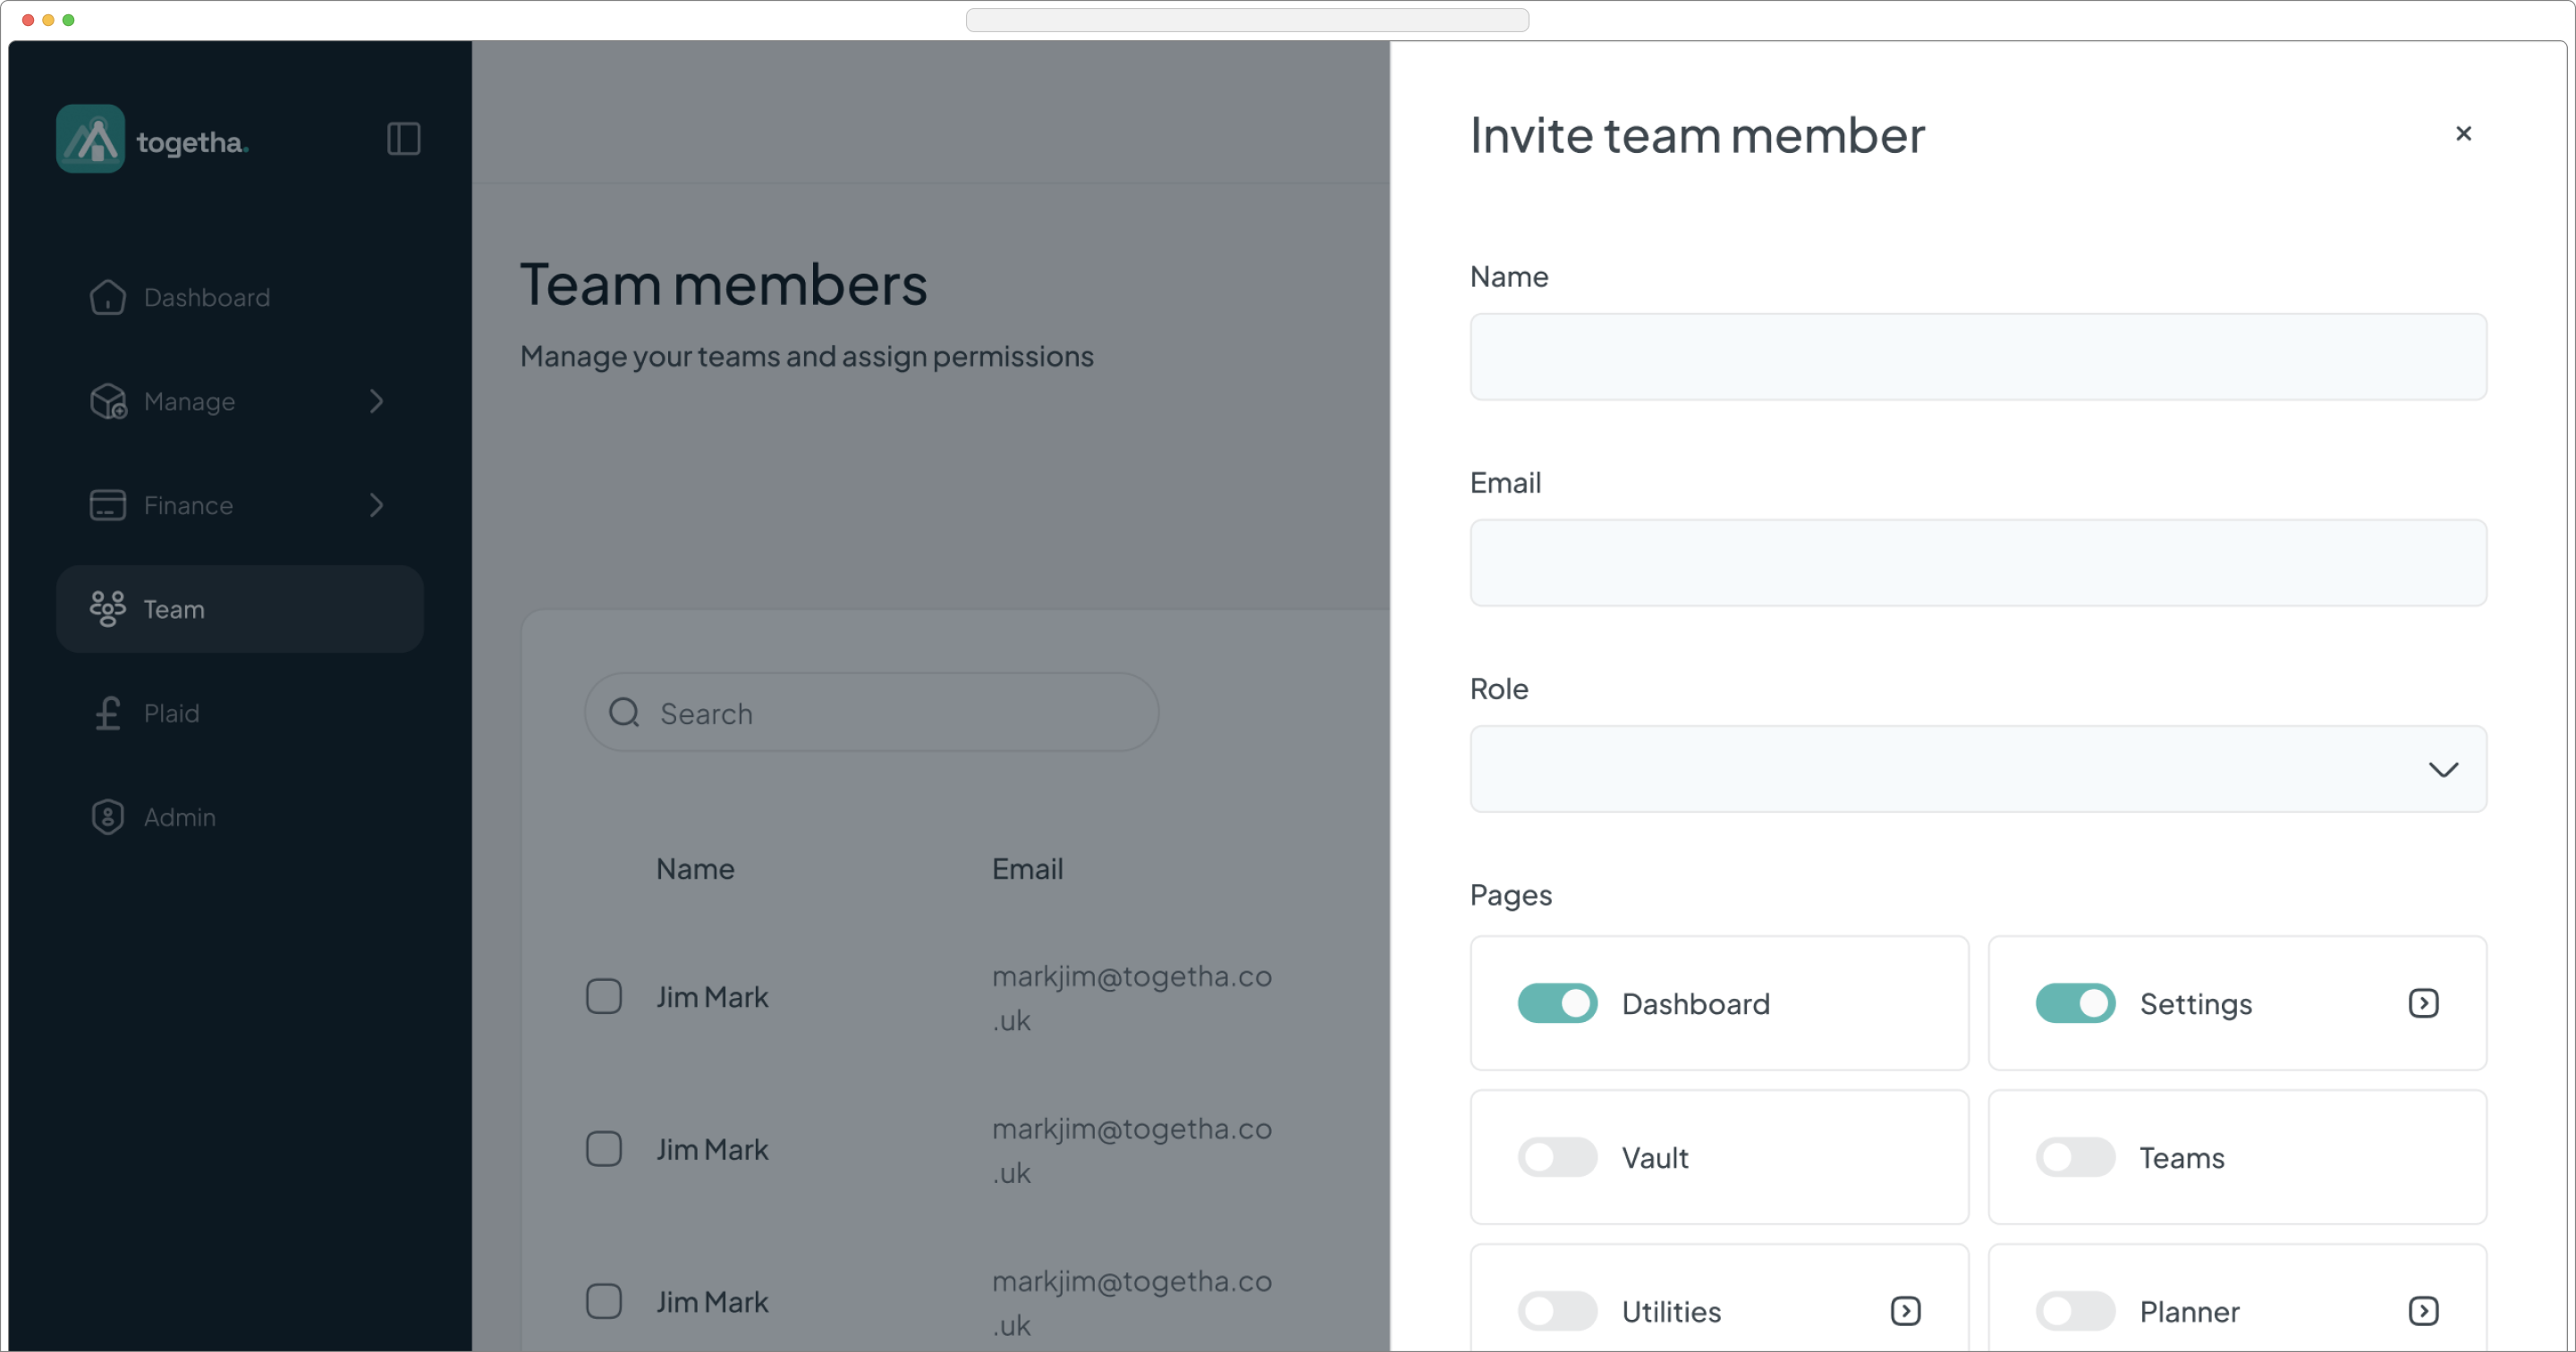Open Utilities sub-permissions arrow icon
This screenshot has height=1352, width=2576.
(1905, 1311)
